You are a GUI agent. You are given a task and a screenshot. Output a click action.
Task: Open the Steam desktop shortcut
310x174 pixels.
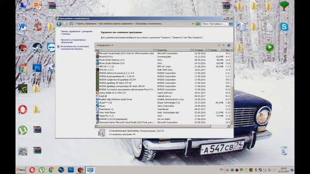(x=37, y=47)
